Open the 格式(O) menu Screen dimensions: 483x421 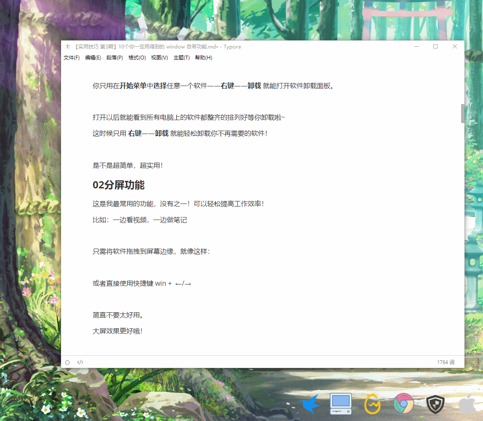(137, 58)
